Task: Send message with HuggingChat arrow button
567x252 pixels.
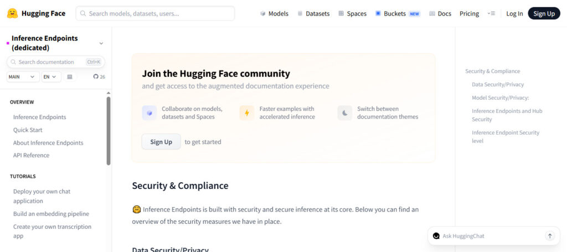Action: 550,236
